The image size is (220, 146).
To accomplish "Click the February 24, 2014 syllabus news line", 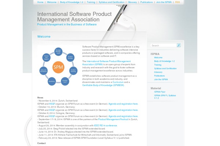I will click(x=84, y=138).
